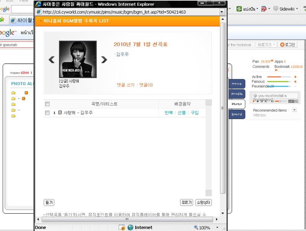
Task: Tick the select-all checkbox in song list header
Action: coord(47,104)
